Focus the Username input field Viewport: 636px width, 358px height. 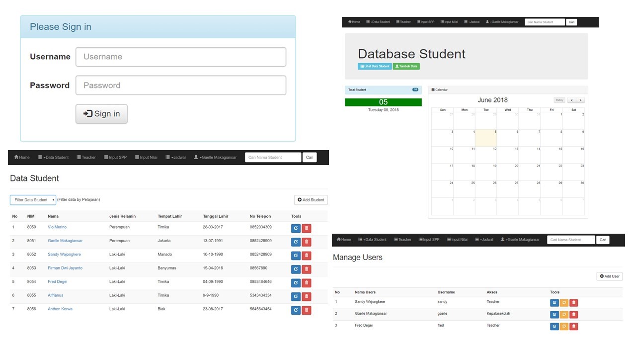pos(181,57)
